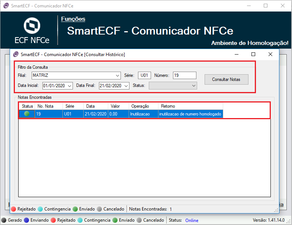Click the red Rejeitado icon in dialog legend

click(14, 209)
